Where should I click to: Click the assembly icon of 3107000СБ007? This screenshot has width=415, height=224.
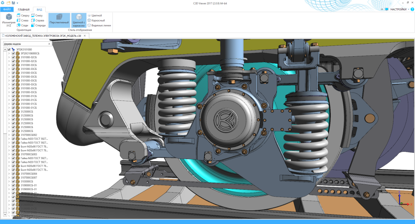click(x=17, y=177)
